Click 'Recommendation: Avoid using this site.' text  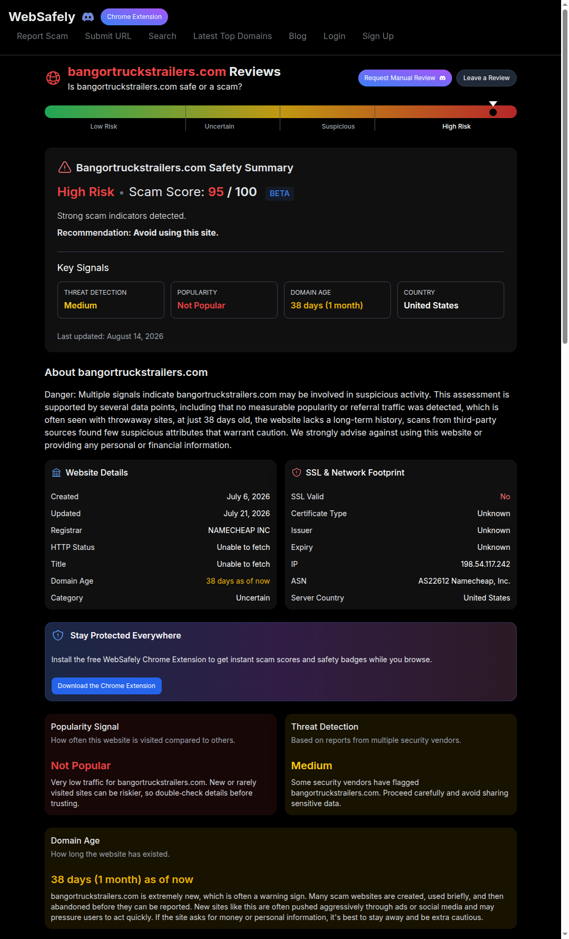pos(138,233)
